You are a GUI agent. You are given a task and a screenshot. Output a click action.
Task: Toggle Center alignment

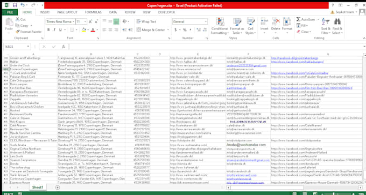coord(110,30)
